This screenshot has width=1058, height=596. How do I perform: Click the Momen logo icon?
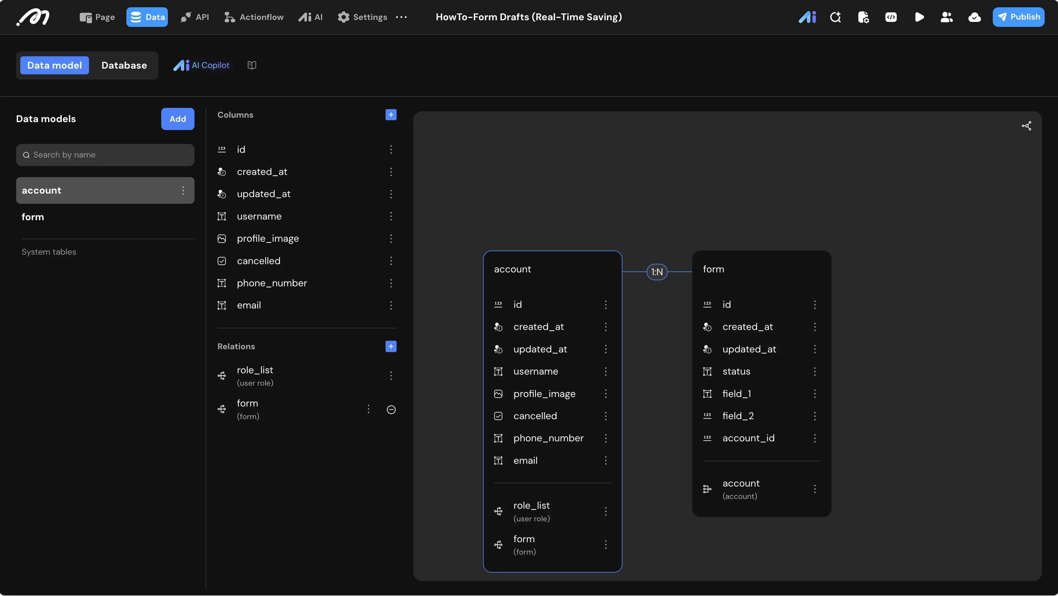coord(33,17)
